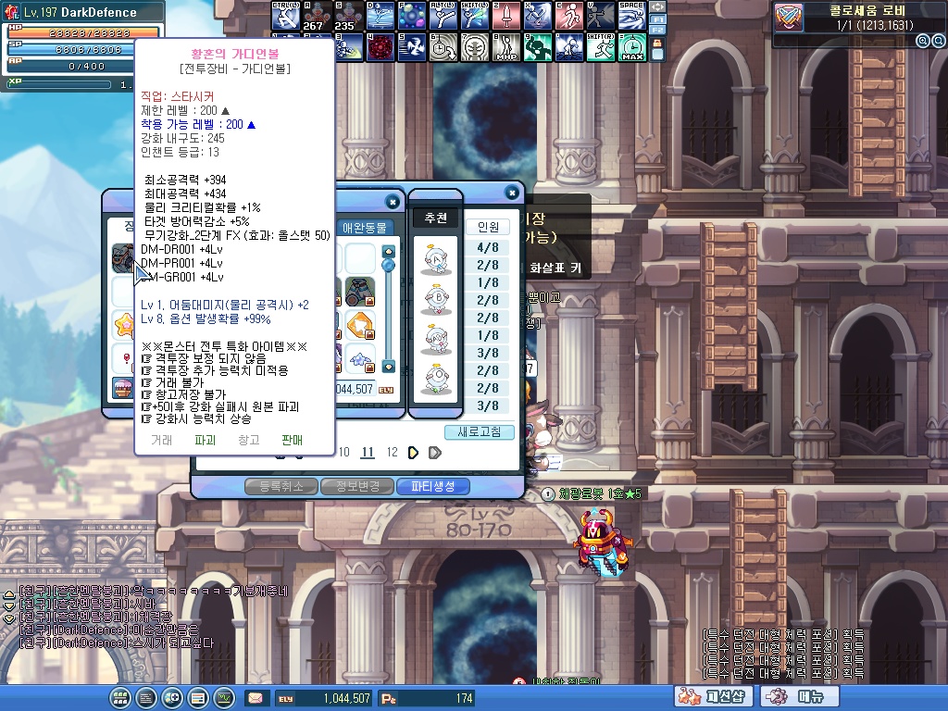Activate the SHIFT(L) skill slot
The height and width of the screenshot is (711, 948).
coord(475,16)
